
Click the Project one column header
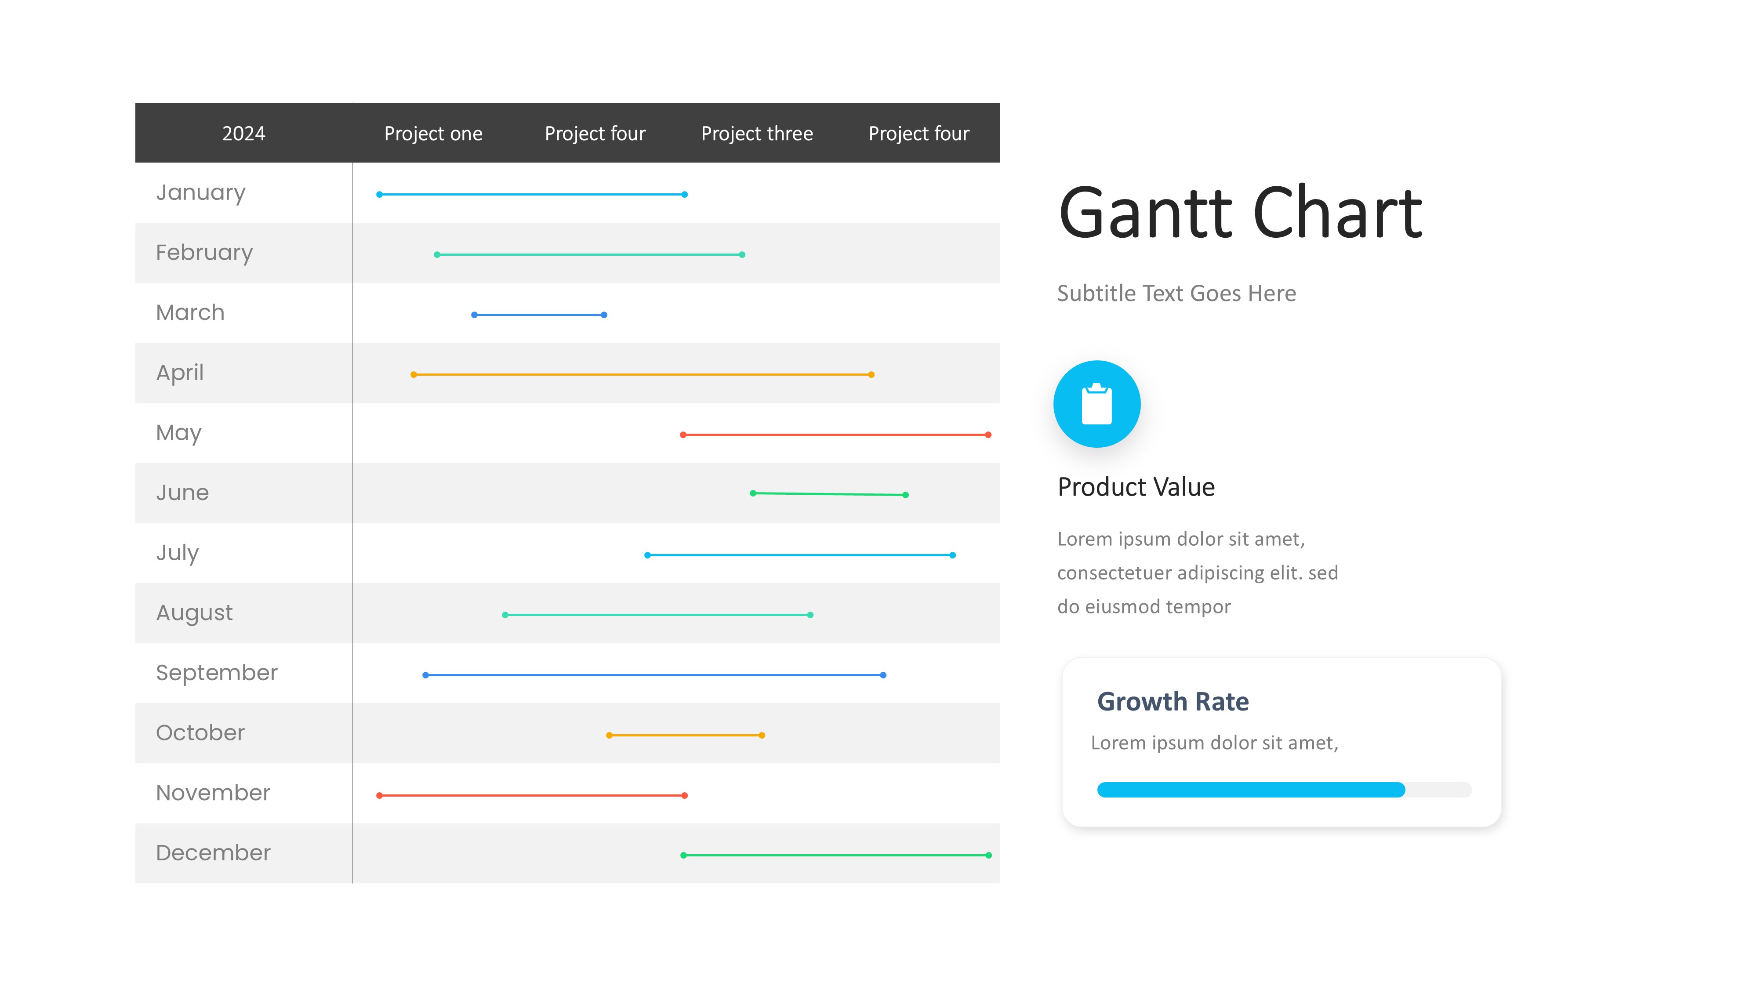point(433,134)
